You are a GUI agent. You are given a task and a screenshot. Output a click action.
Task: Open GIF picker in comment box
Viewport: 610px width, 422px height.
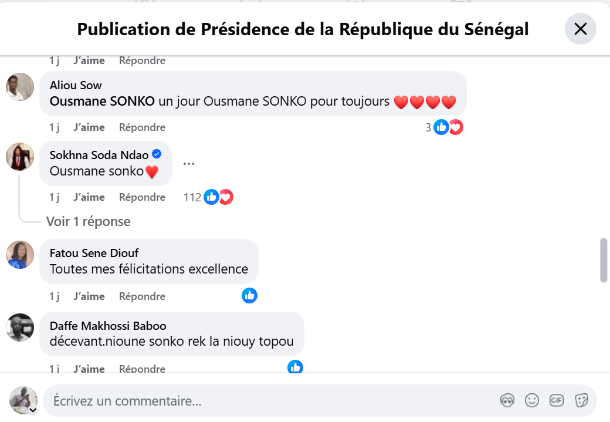point(557,400)
